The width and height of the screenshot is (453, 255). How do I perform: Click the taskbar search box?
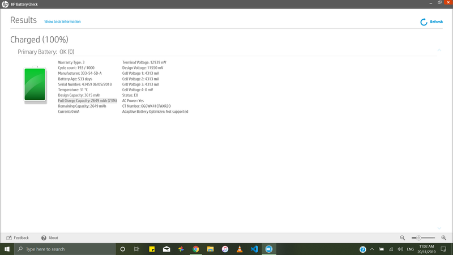pyautogui.click(x=65, y=249)
